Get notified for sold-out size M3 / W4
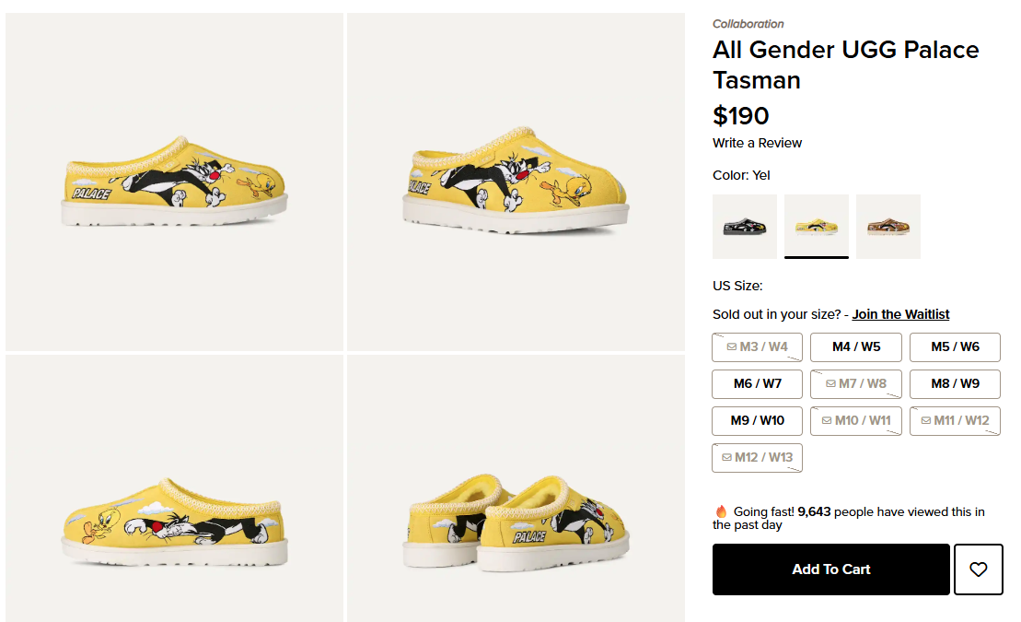The width and height of the screenshot is (1021, 622). click(757, 347)
